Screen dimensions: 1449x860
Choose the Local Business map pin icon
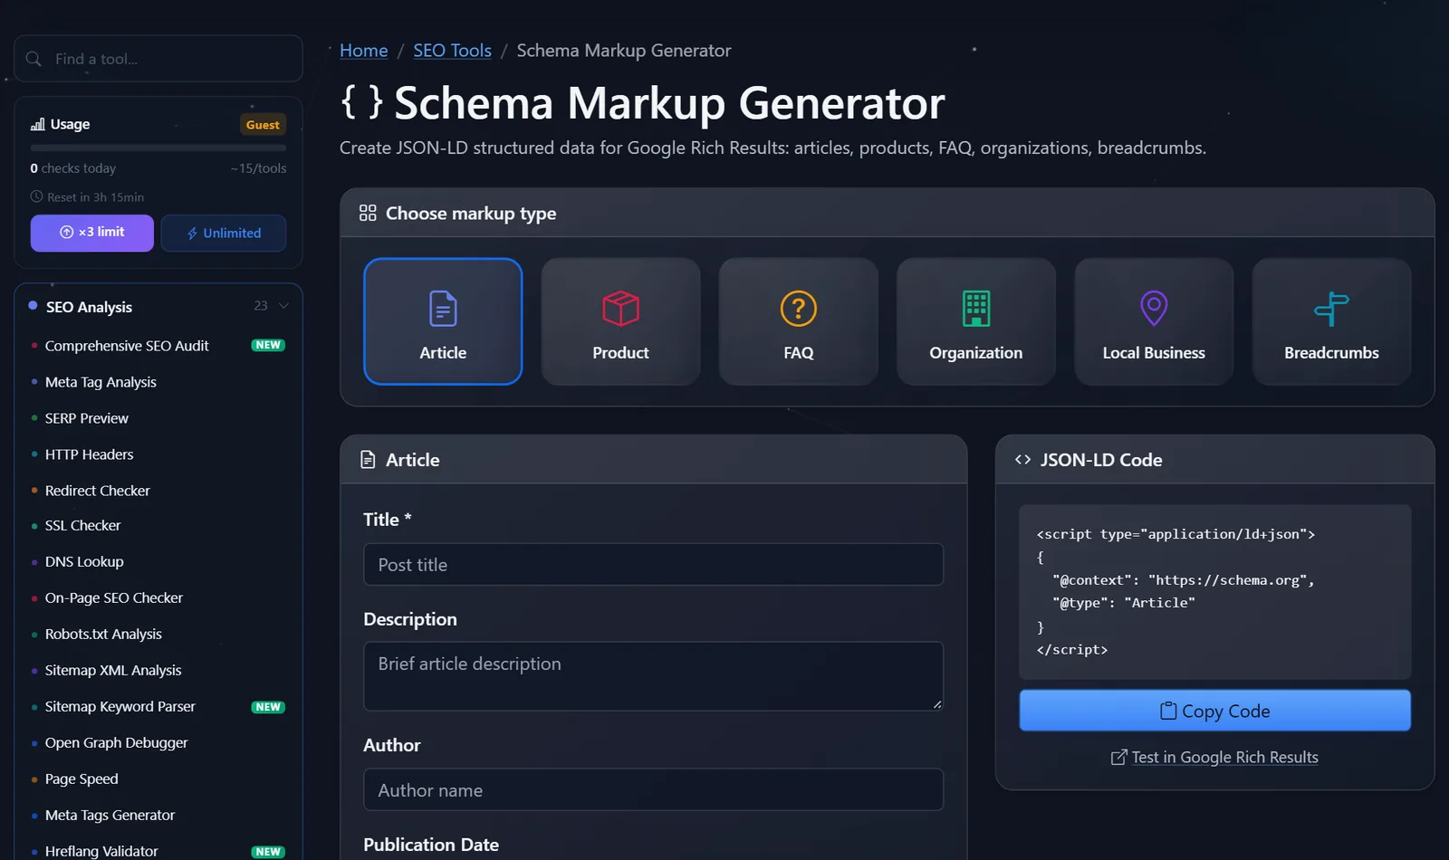1154,309
